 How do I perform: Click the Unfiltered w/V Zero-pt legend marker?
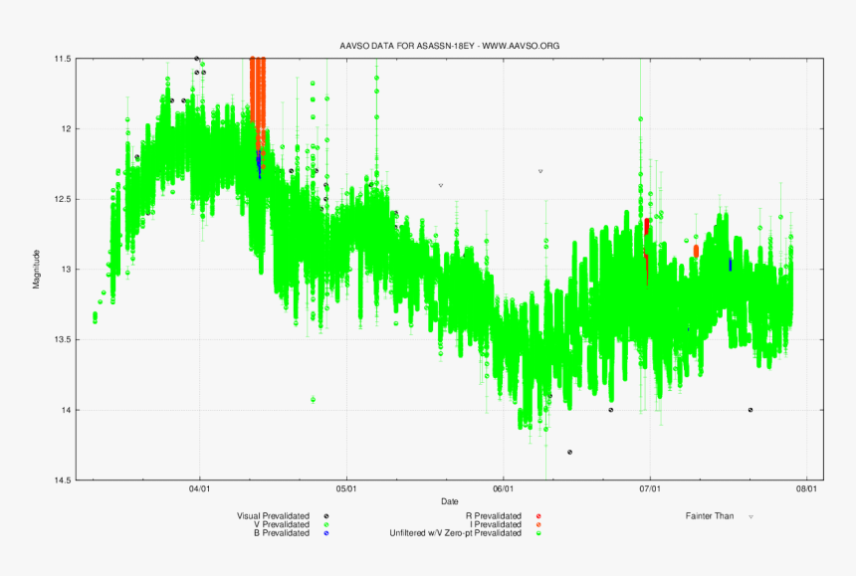pos(538,533)
